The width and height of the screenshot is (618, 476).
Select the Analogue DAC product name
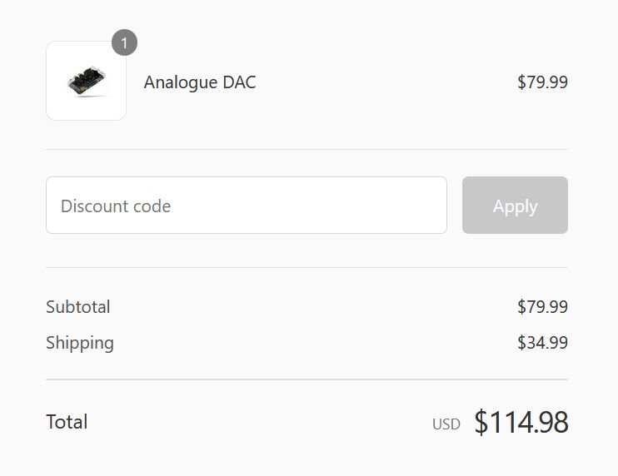[x=200, y=82]
